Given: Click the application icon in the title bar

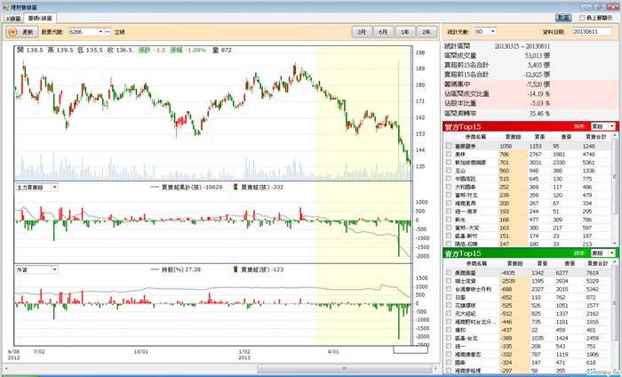Looking at the screenshot, I should point(5,7).
